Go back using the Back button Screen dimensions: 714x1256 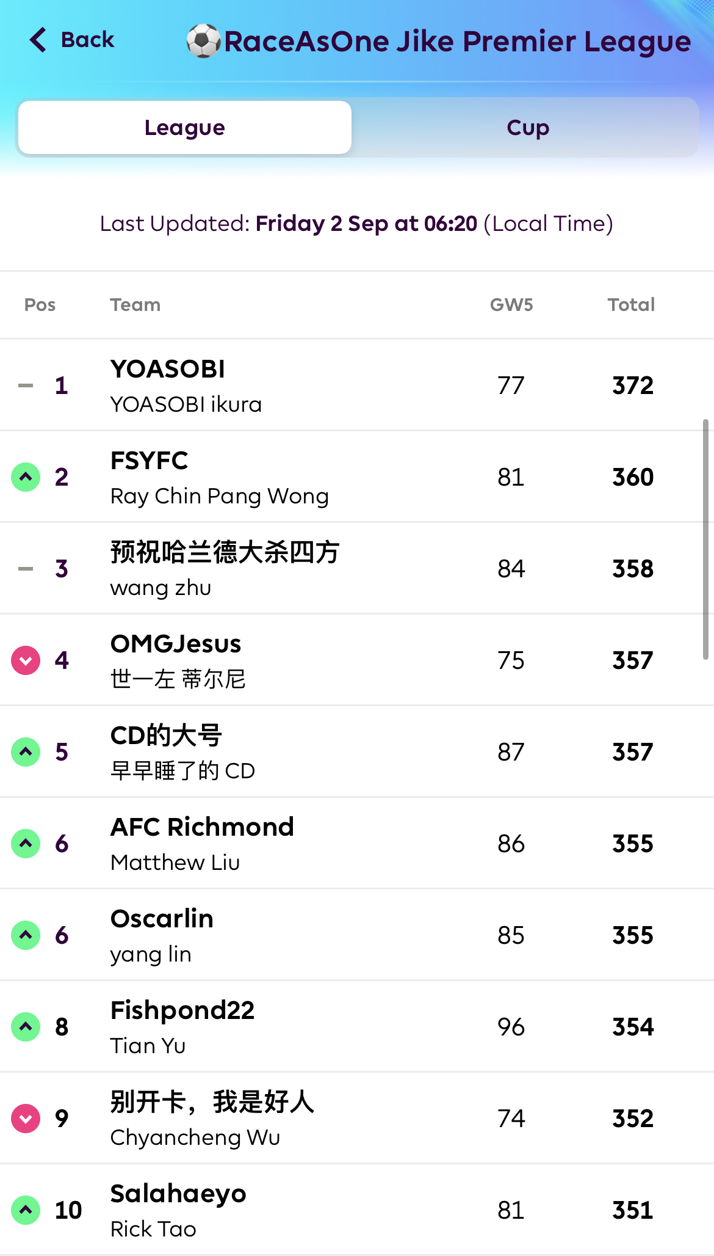[87, 40]
